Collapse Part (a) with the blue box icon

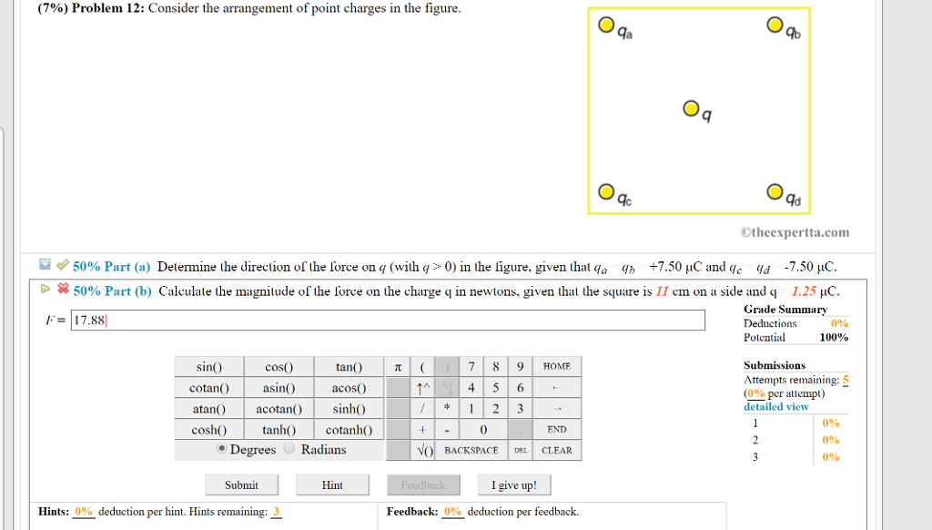coord(45,265)
